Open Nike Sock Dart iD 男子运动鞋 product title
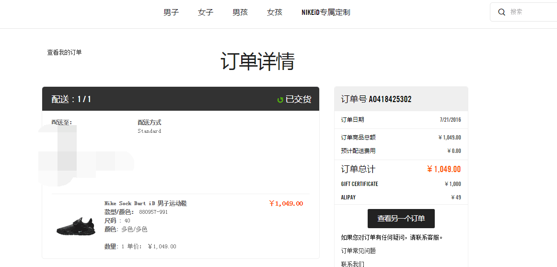Screen dimensions: 557x267 (x=146, y=203)
